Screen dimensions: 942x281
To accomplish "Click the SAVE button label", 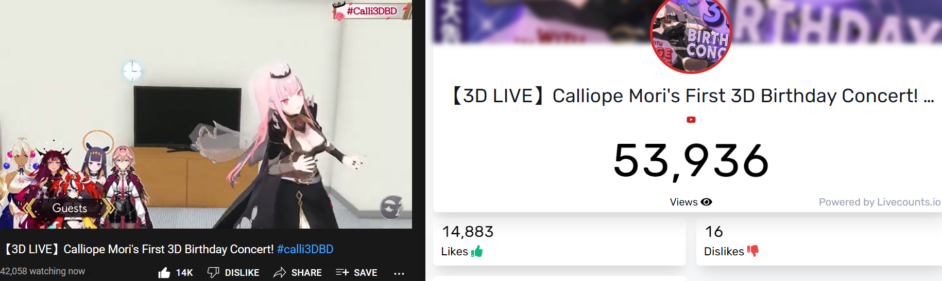I will point(366,273).
